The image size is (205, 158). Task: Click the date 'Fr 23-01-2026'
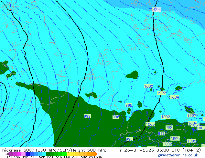(x=135, y=150)
